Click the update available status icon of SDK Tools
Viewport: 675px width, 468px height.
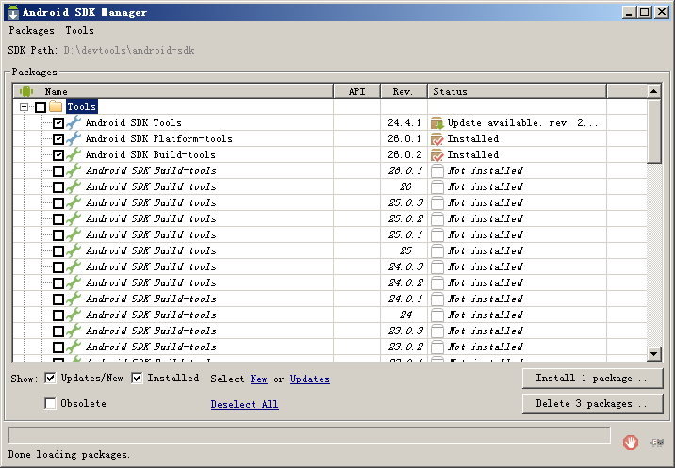click(436, 123)
